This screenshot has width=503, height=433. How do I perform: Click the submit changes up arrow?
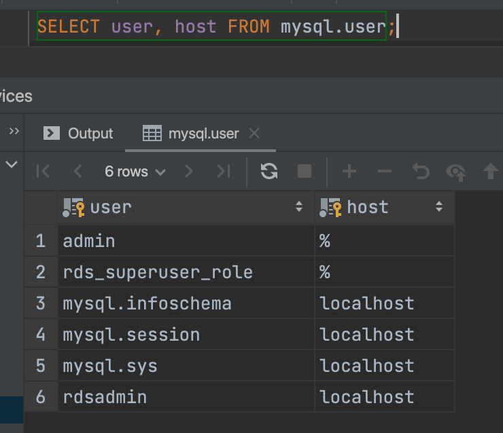(490, 172)
